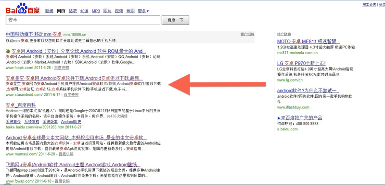
Task: Click 推广链接 label above results list
Action: (x=247, y=34)
